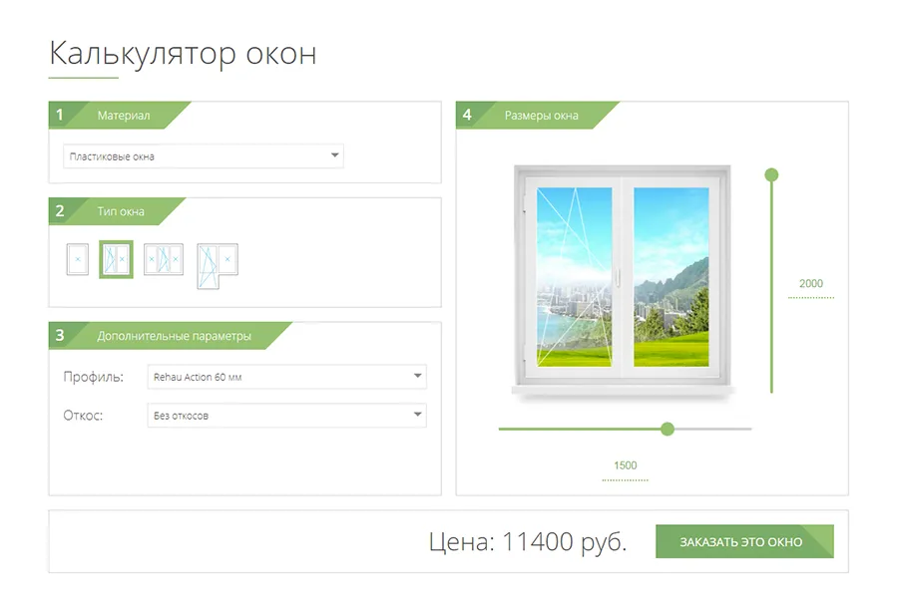Click the 'Калькулятор окон' heading
898x599 pixels.
[x=183, y=54]
